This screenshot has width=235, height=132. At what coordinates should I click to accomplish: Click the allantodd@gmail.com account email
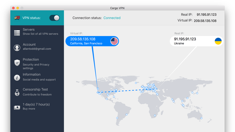37,49
